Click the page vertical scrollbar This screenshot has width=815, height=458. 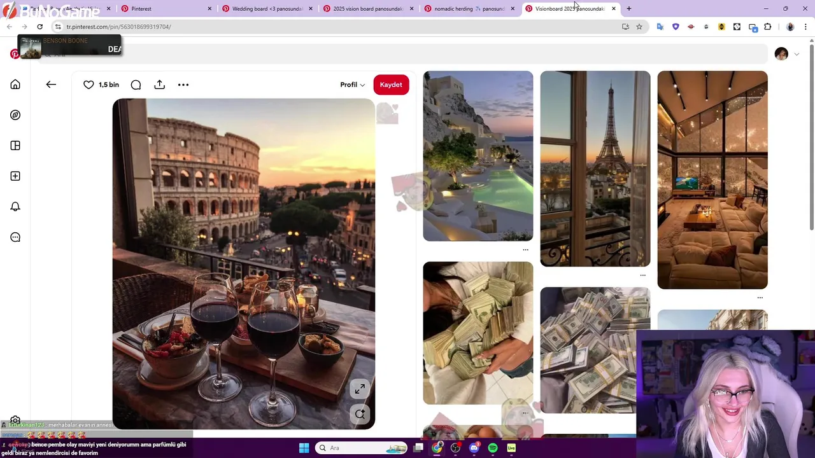[811, 137]
